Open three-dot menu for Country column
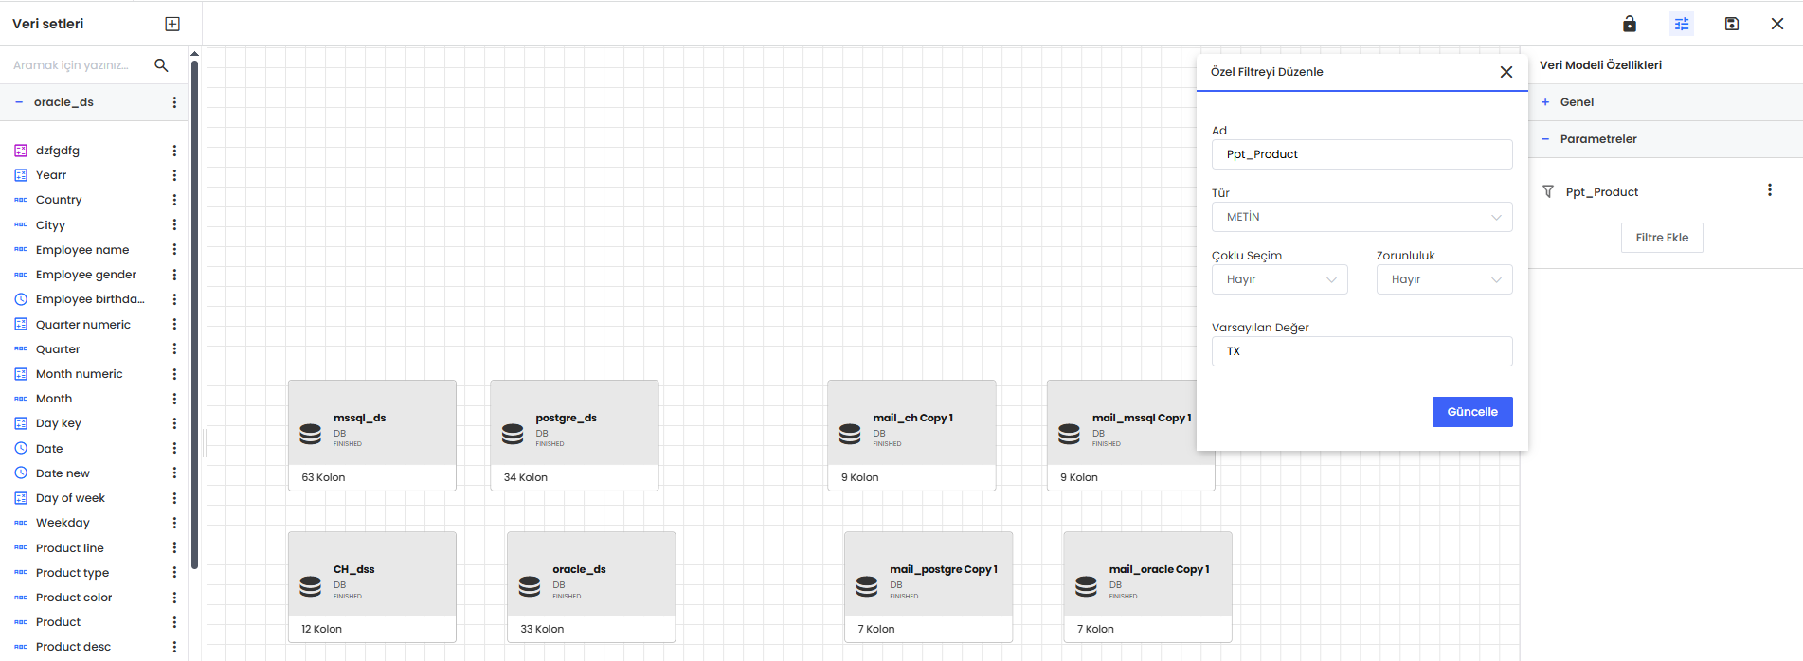The width and height of the screenshot is (1803, 661). [174, 200]
